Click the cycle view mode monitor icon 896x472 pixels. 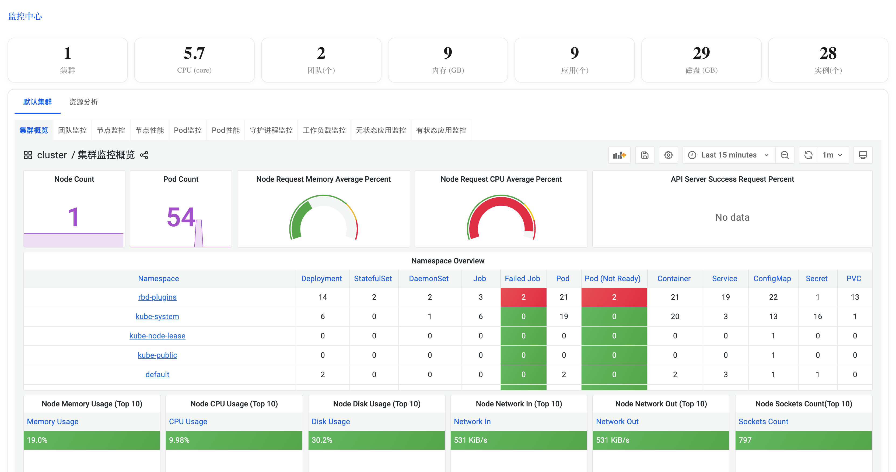(x=863, y=155)
